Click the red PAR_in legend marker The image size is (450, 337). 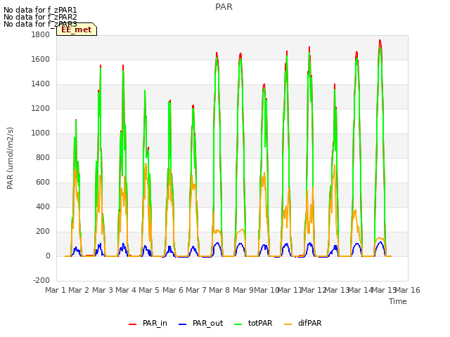point(133,324)
